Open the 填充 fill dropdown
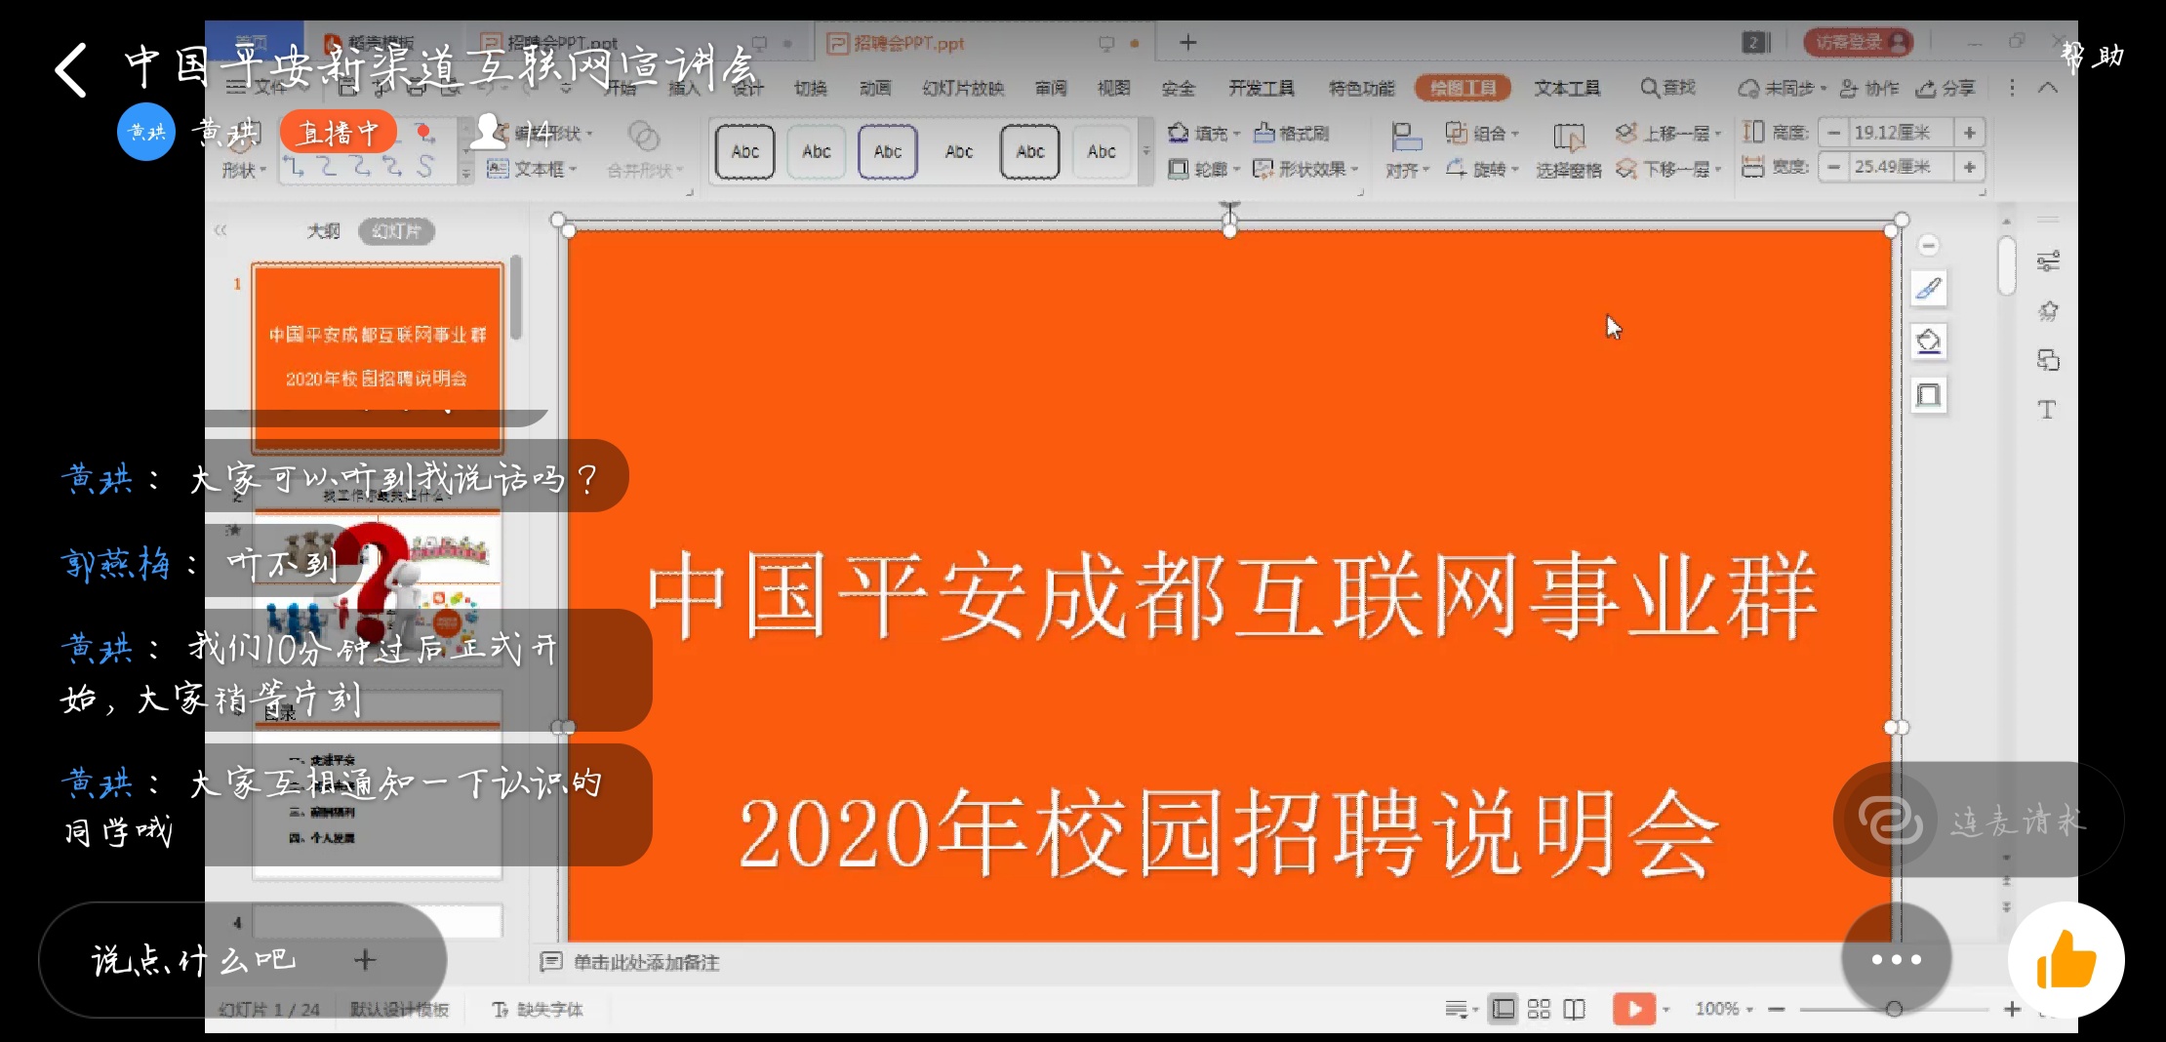 tap(1204, 133)
